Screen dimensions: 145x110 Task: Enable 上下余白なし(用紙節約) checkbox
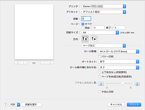tap(99, 72)
